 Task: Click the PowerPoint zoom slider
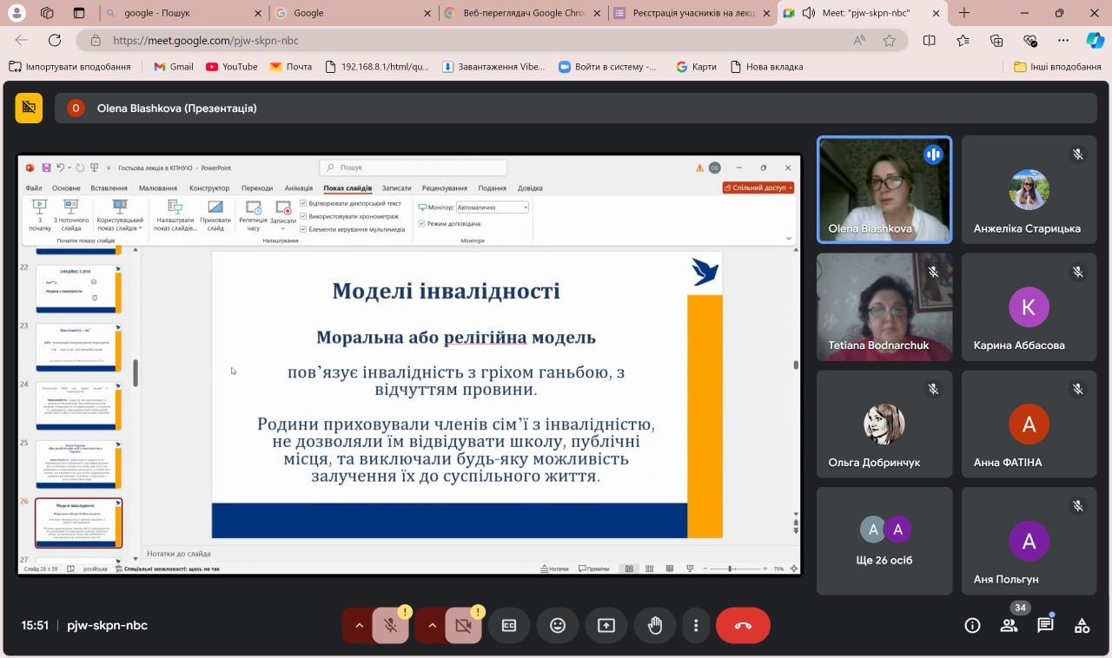point(731,569)
